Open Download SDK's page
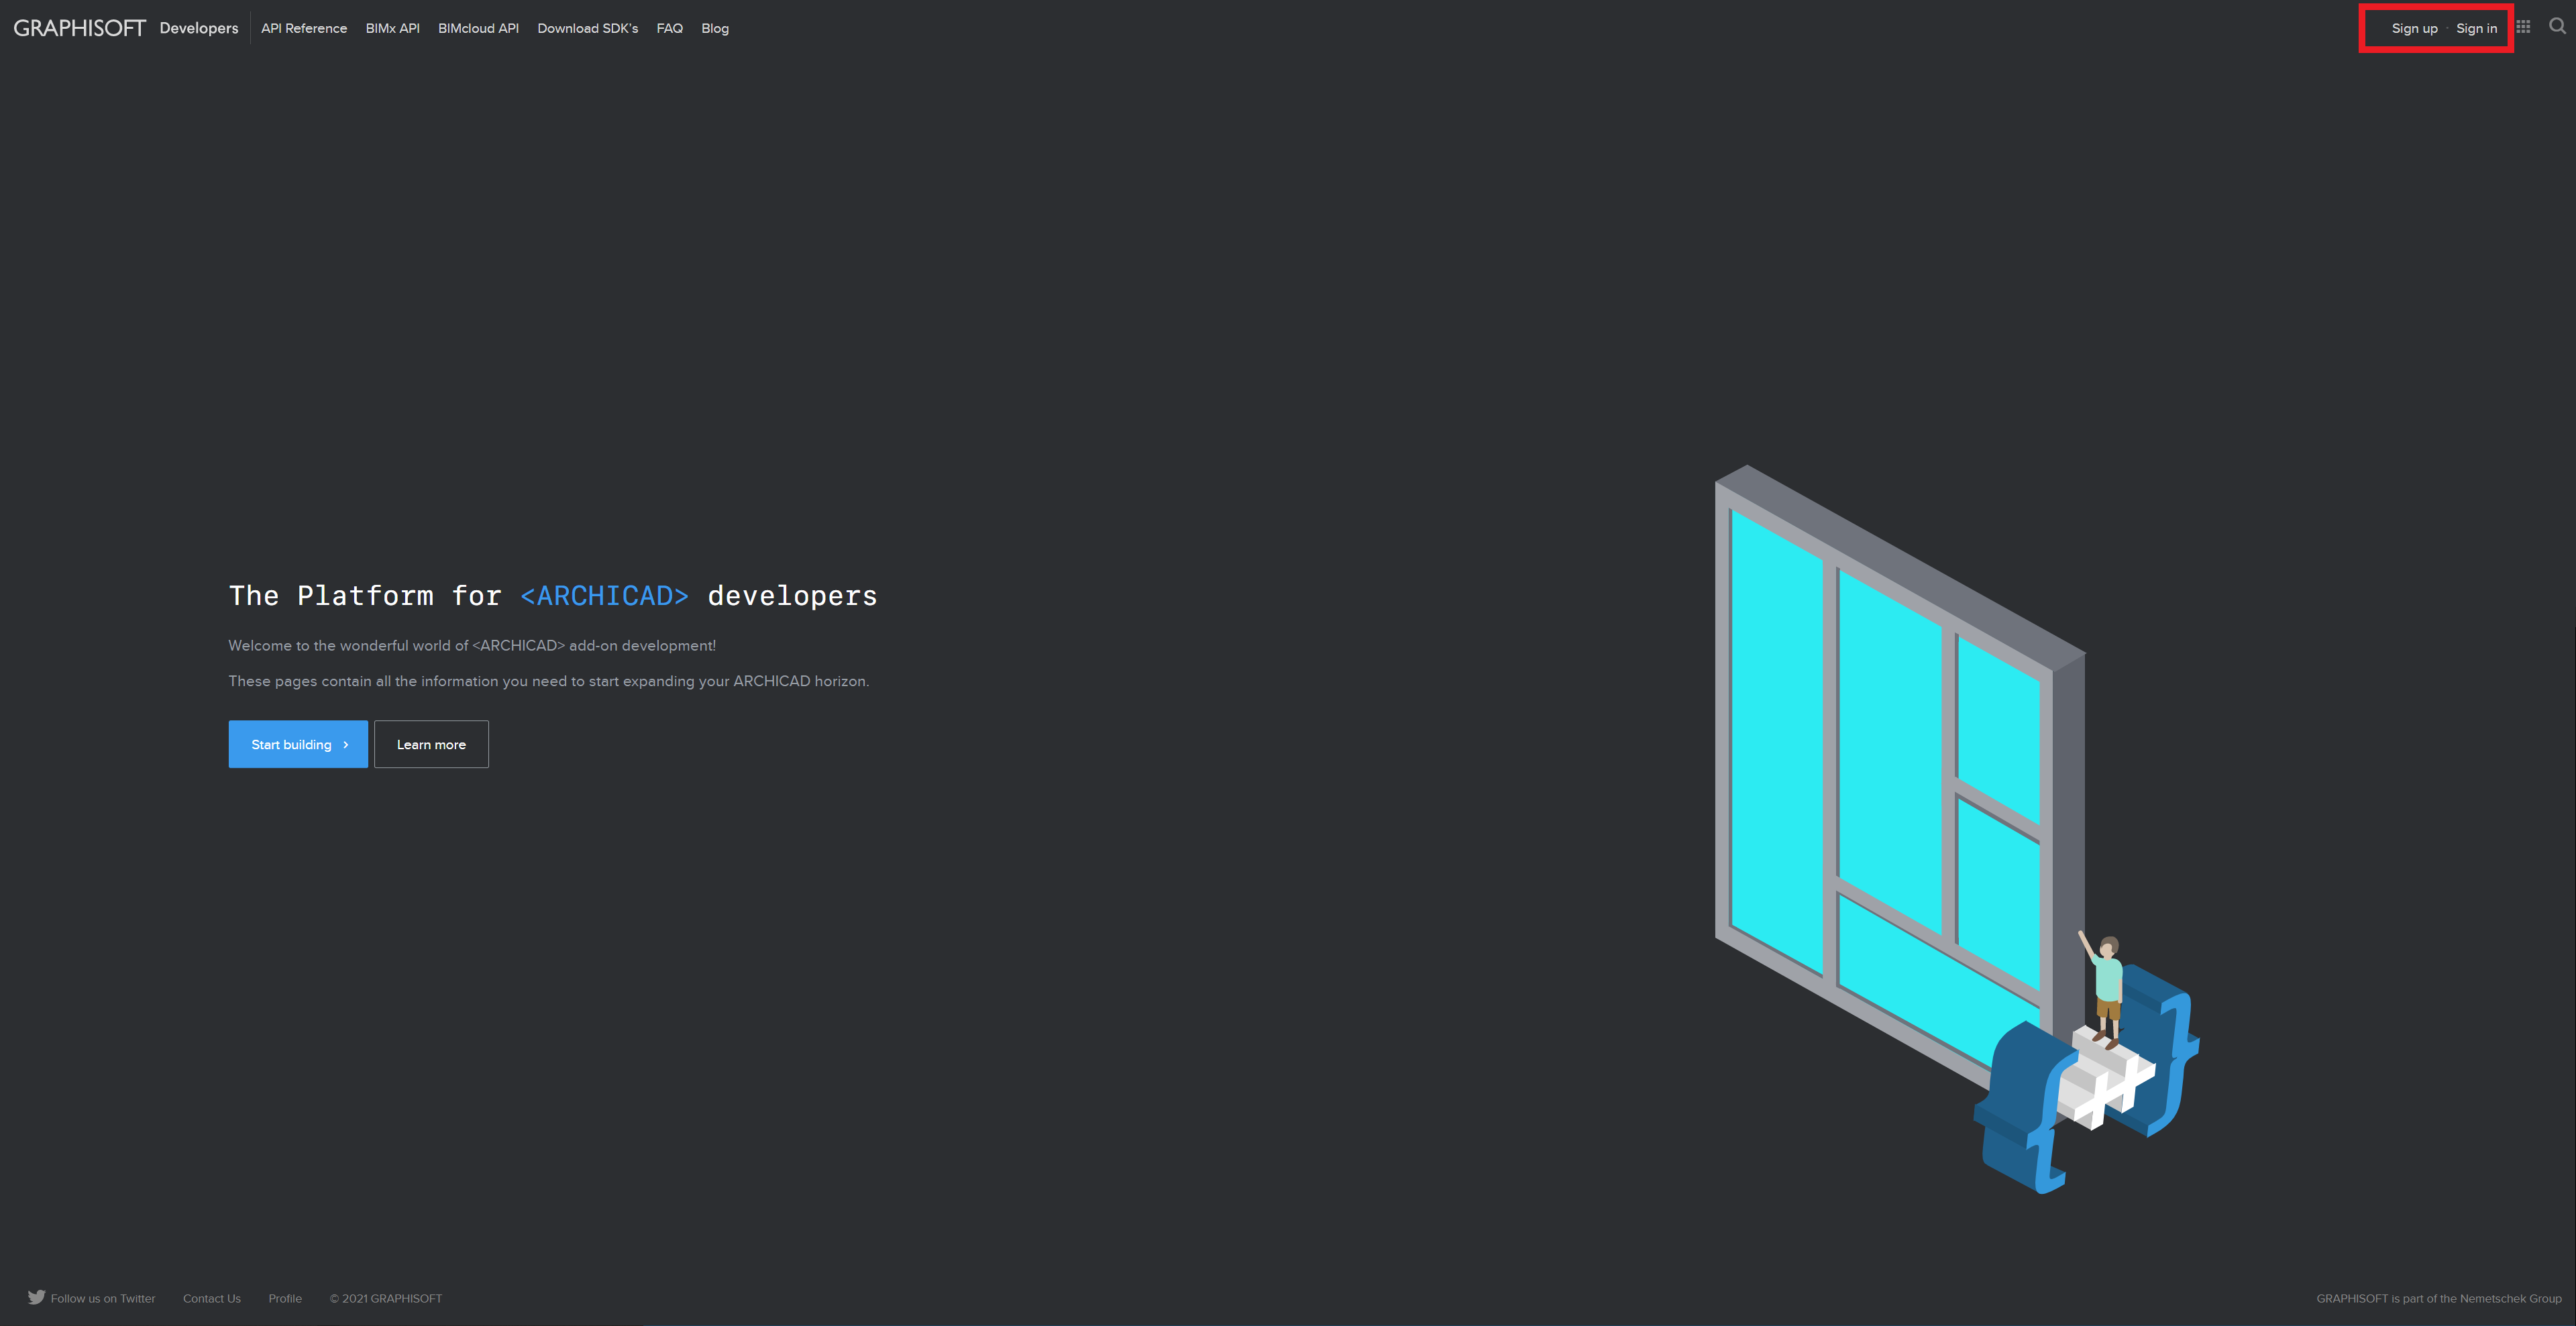This screenshot has width=2576, height=1326. pos(587,28)
